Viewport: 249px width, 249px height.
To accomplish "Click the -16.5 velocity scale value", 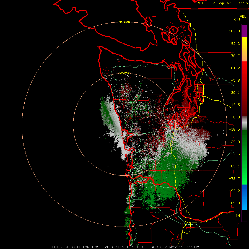I will (234, 129).
